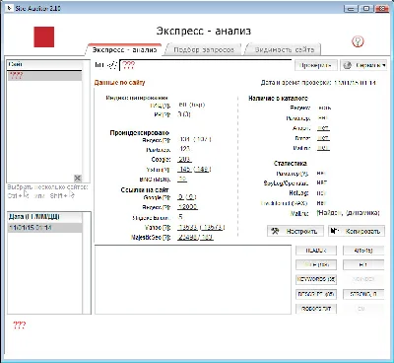Click the H1 button
The height and width of the screenshot is (363, 394).
tap(363, 264)
